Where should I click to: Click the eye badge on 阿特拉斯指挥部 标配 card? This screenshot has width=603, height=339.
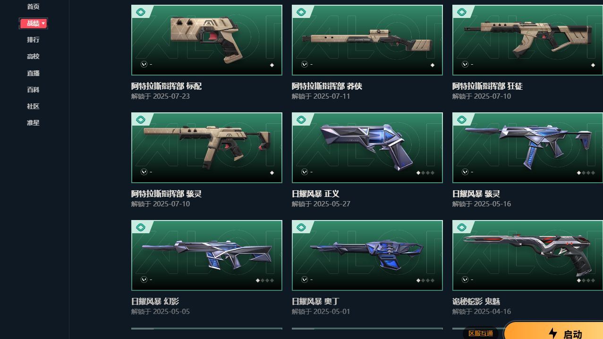tap(141, 12)
